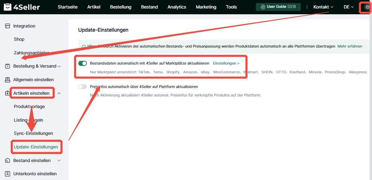Viewport: 372px width, 180px height.
Task: Open the Tools menu
Action: coord(231,7)
